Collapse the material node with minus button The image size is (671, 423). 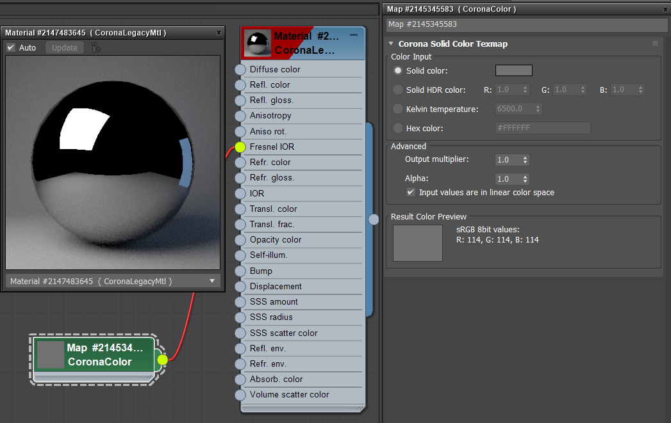(x=354, y=35)
